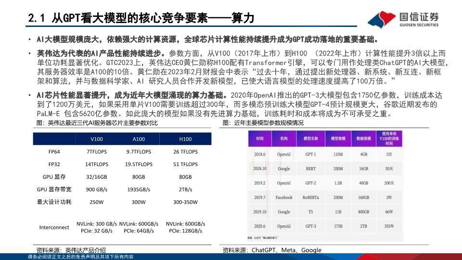
Task: Click the "GPT-3" model name
Action: 310,226
